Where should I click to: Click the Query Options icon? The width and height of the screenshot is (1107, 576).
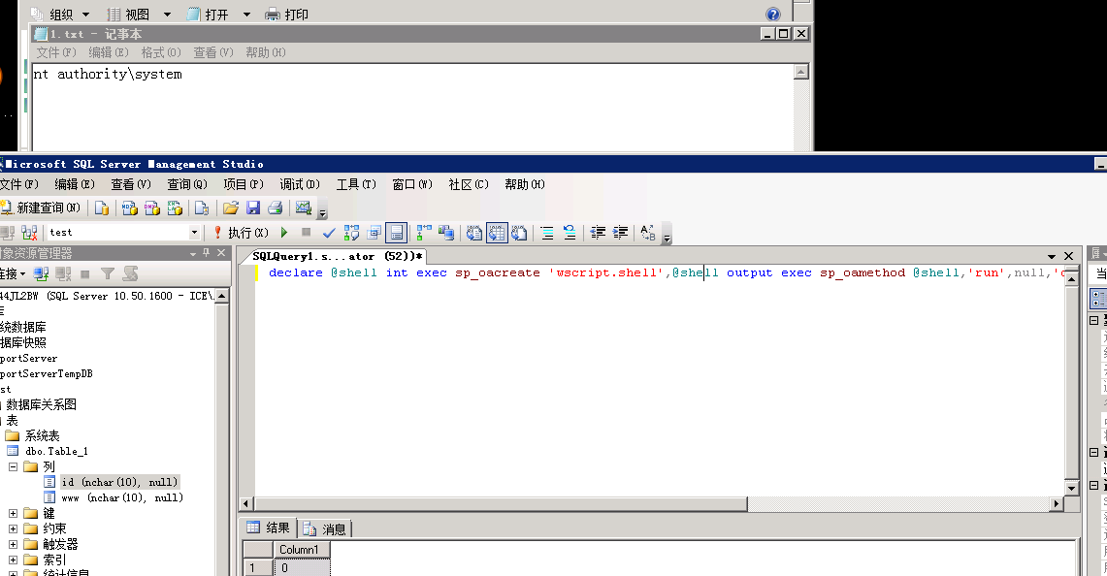[x=374, y=232]
